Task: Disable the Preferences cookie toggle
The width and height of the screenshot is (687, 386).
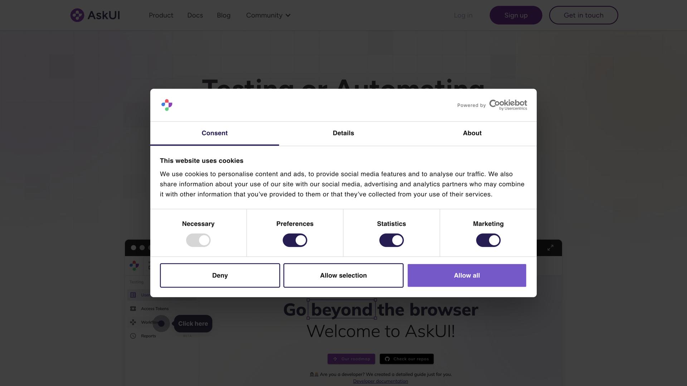Action: click(295, 240)
